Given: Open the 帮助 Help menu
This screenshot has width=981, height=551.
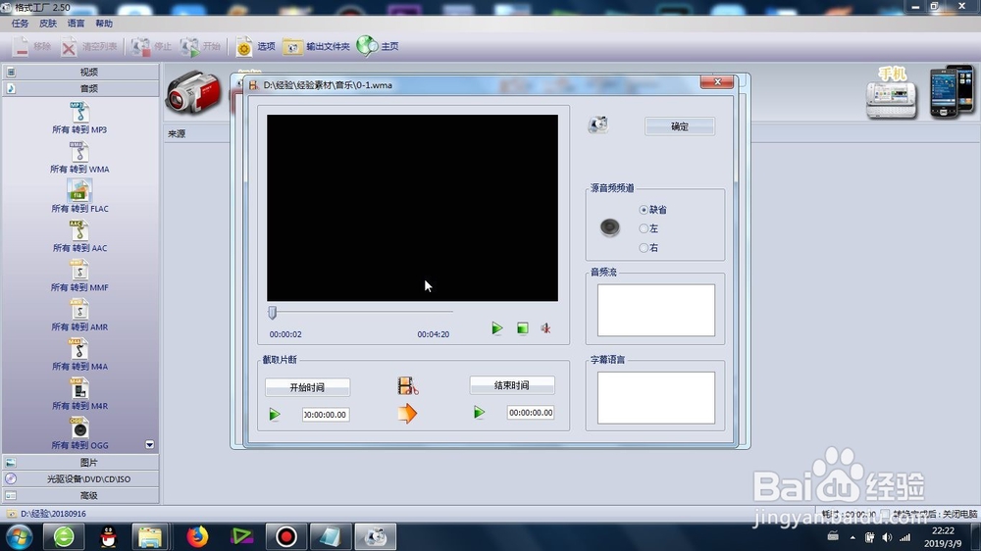Looking at the screenshot, I should [104, 24].
